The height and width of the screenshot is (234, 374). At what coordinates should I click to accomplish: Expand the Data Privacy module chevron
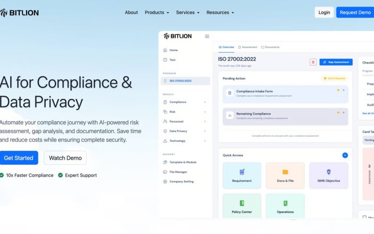[x=205, y=131]
